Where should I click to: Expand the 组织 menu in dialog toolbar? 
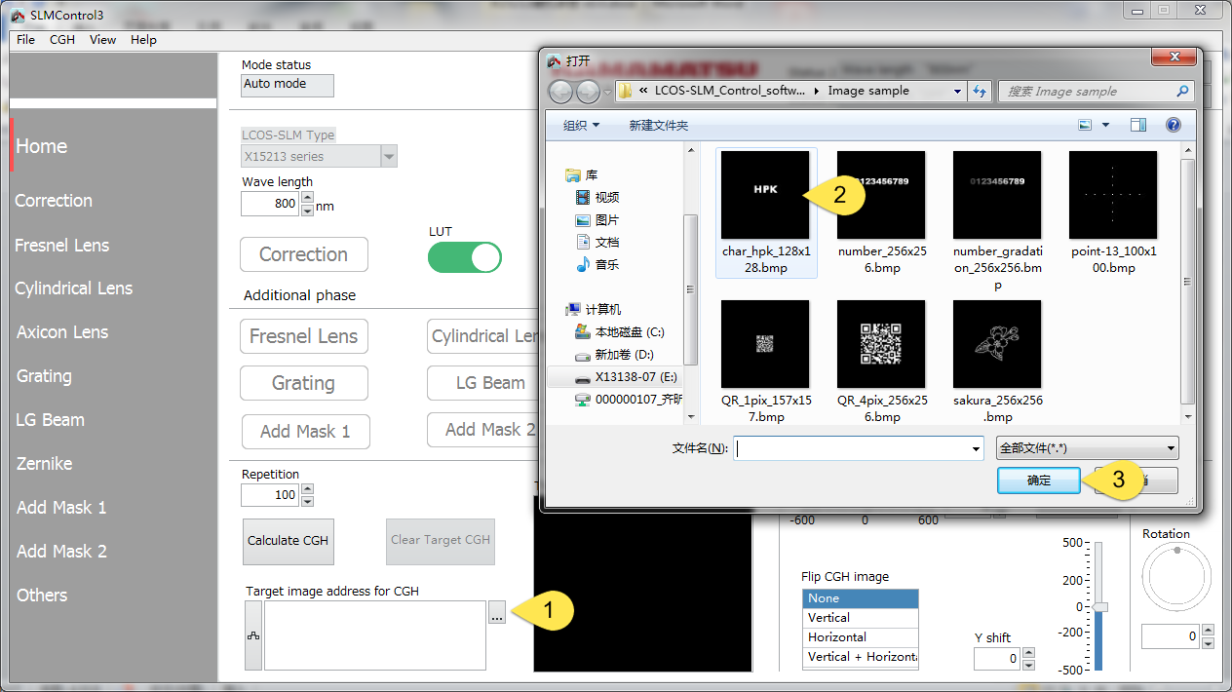581,126
